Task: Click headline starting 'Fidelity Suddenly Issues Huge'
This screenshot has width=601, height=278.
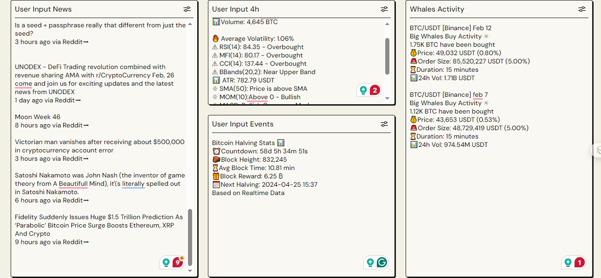Action: pos(99,225)
